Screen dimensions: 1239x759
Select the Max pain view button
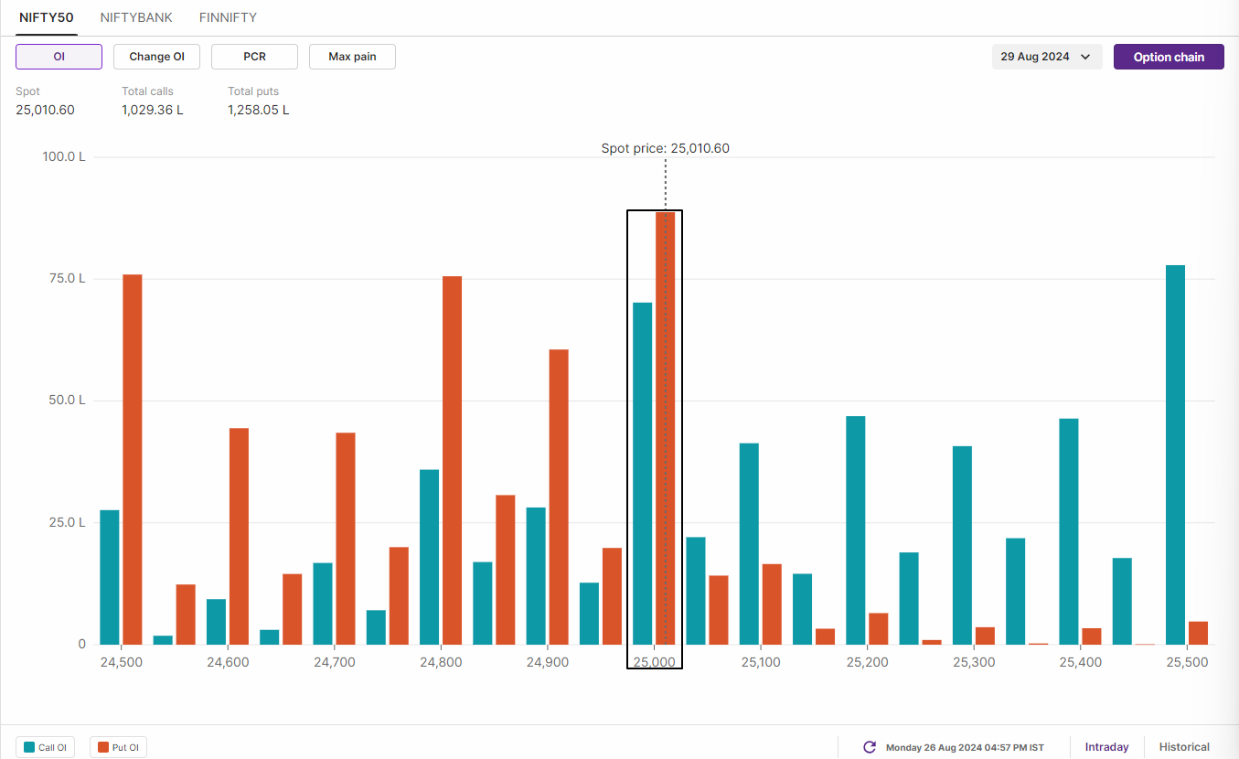coord(352,57)
